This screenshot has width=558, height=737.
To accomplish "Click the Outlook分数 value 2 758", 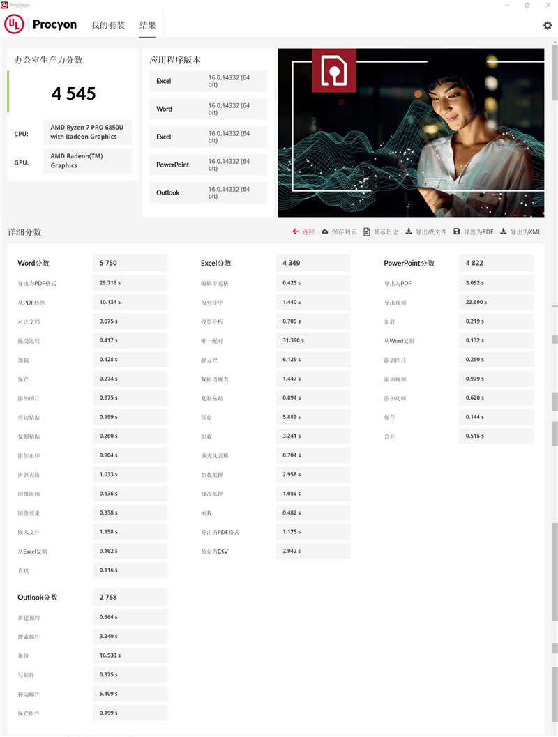I will pyautogui.click(x=130, y=598).
